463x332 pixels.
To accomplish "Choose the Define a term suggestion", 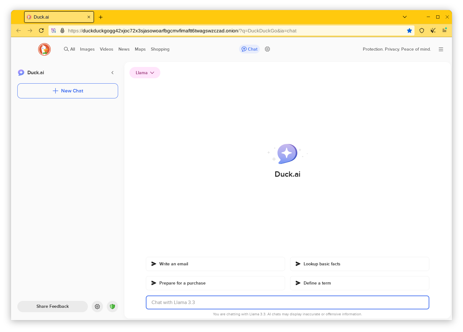I will (360, 283).
